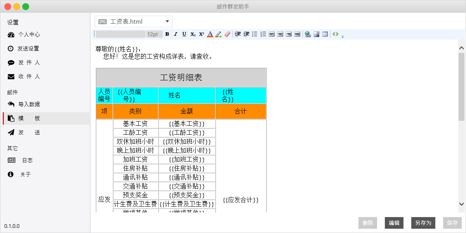The width and height of the screenshot is (466, 233).
Task: Center align text
Action: pos(280,34)
